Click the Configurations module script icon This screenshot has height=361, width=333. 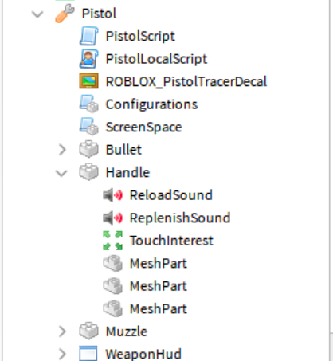[x=88, y=104]
